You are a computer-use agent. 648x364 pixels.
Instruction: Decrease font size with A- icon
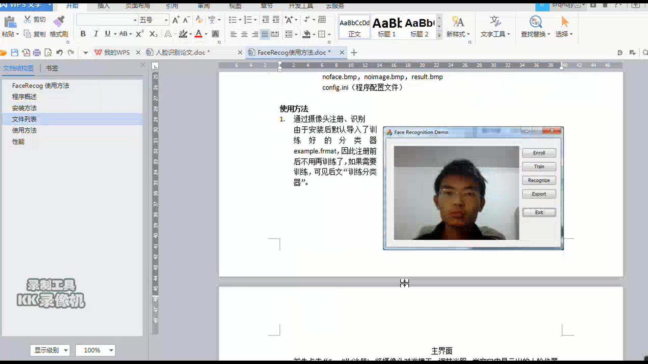point(186,20)
